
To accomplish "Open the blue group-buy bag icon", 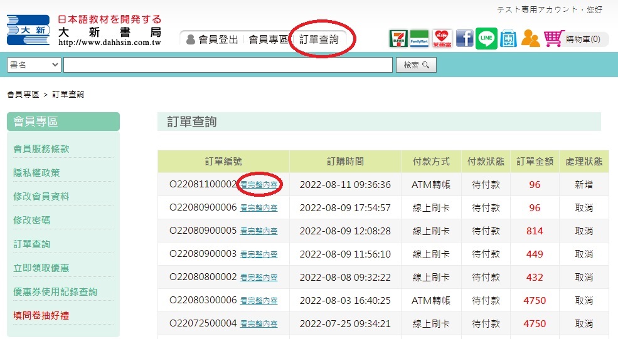I will (509, 39).
